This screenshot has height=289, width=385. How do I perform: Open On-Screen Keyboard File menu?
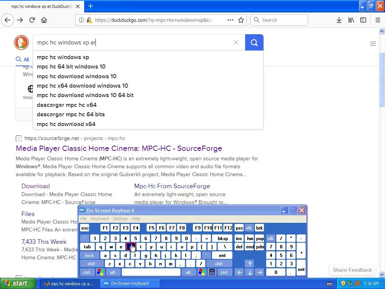[x=83, y=219]
